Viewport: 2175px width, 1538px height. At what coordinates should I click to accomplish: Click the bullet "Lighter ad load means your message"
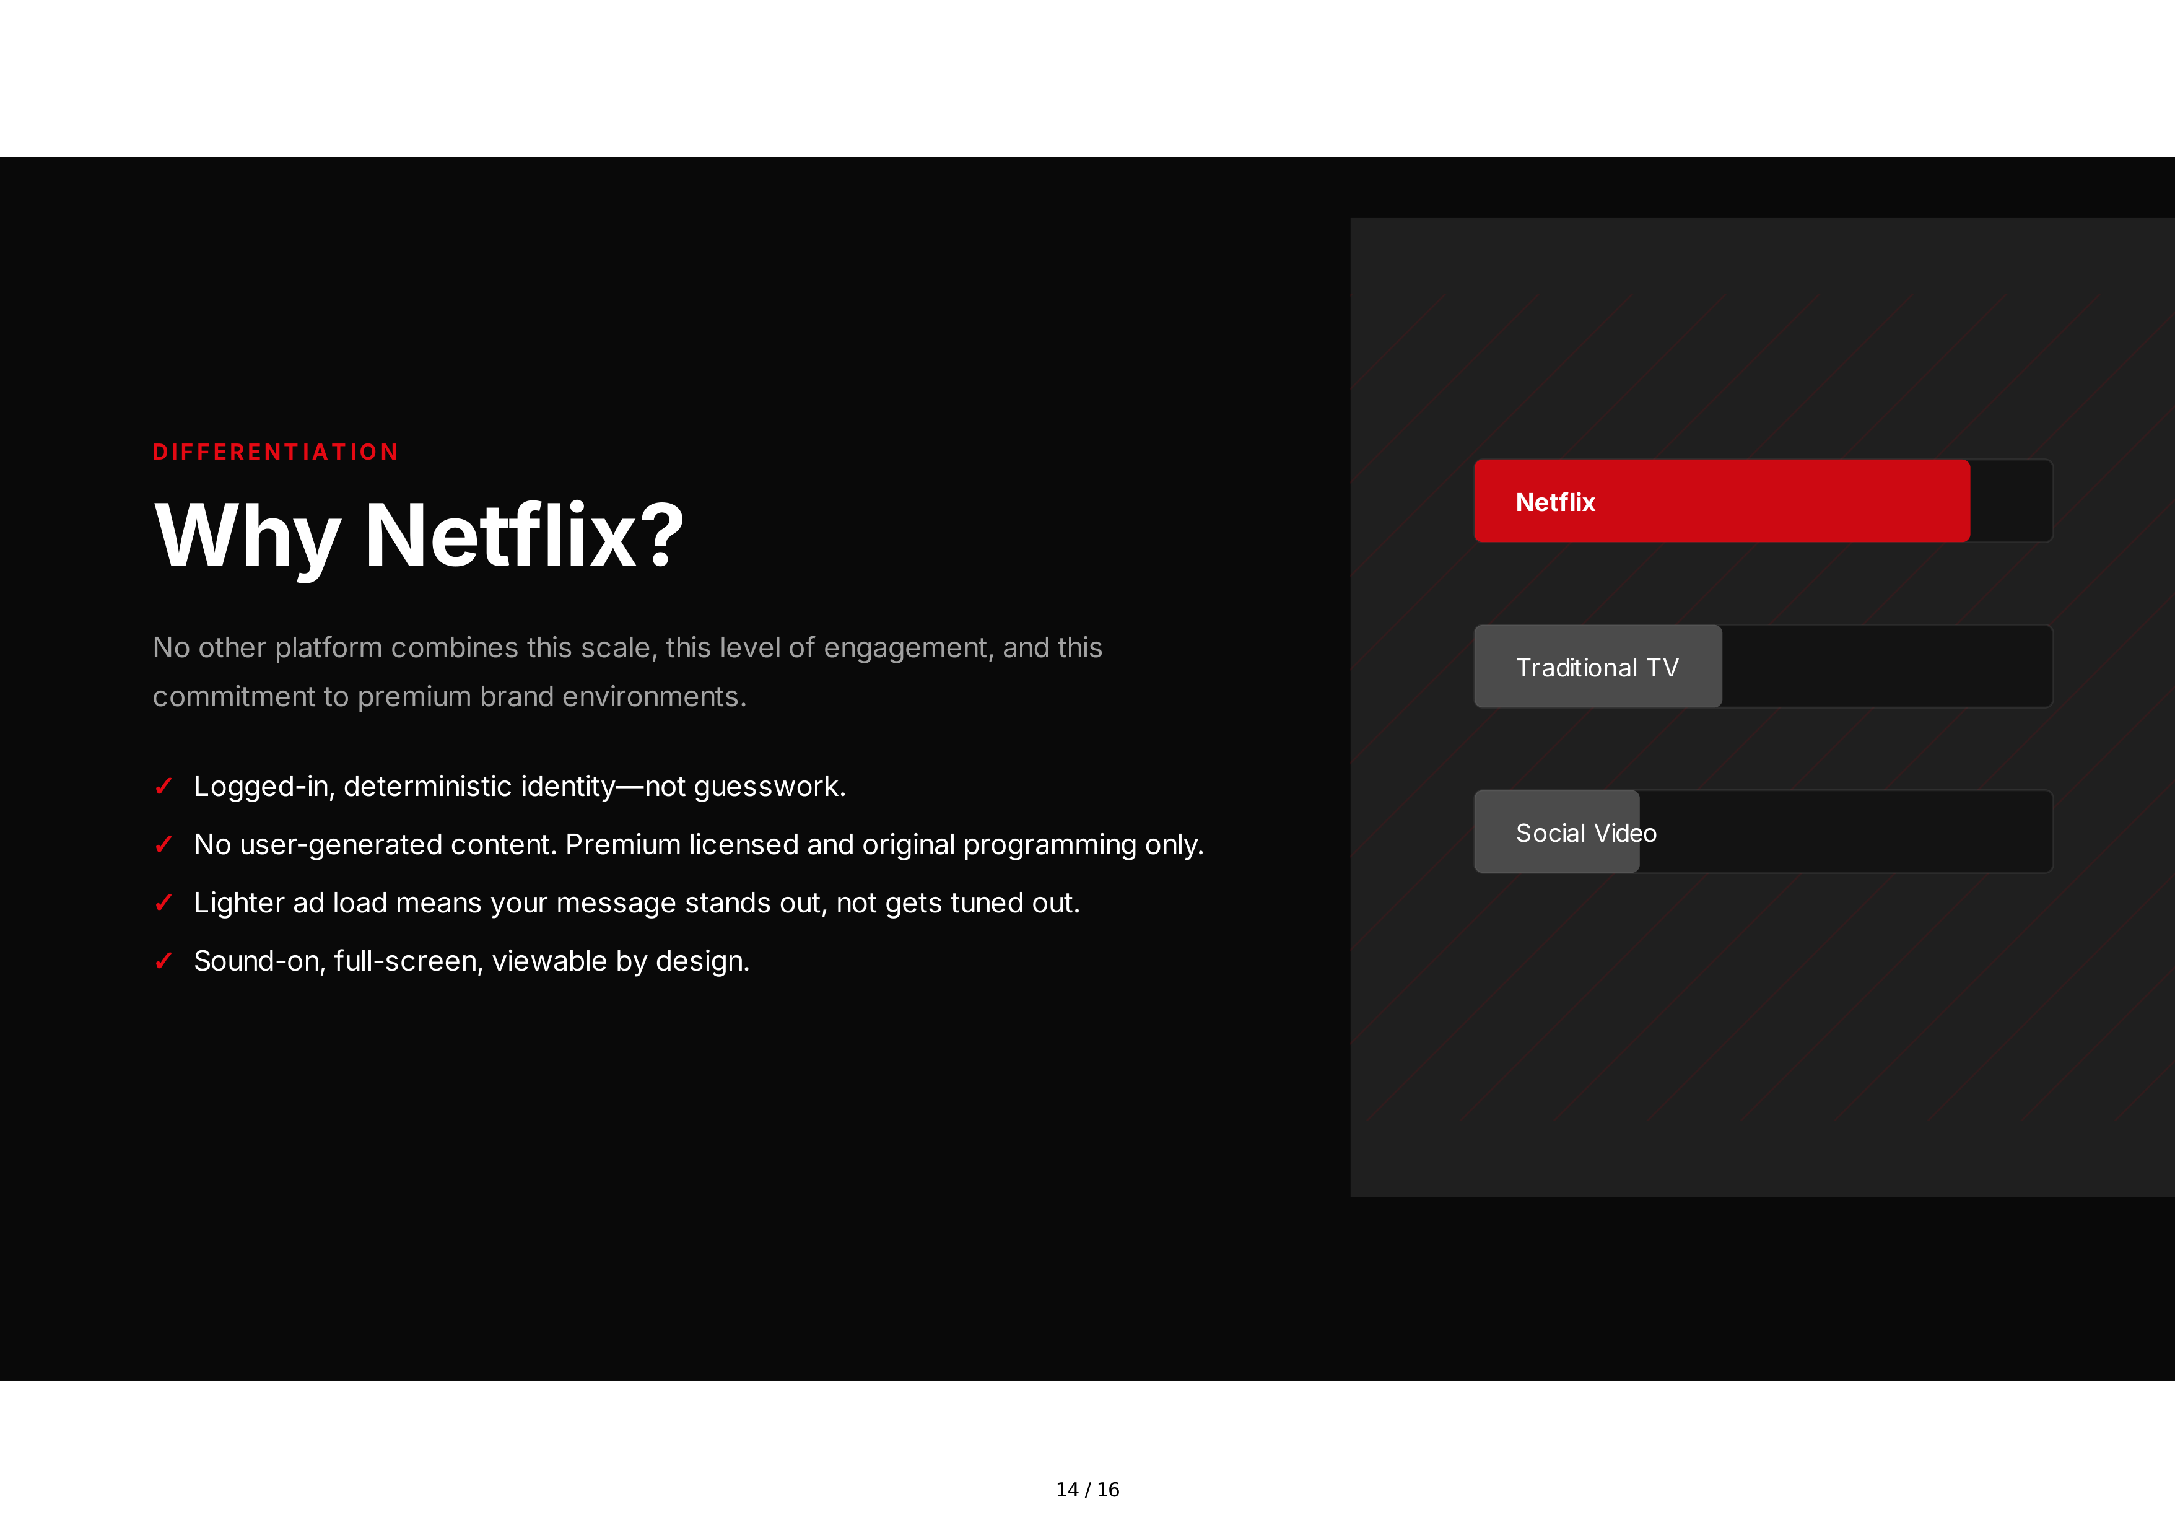click(637, 903)
